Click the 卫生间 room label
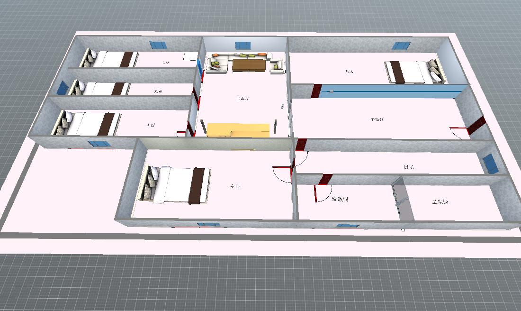Screen dimensions: 521x311 click(440, 202)
